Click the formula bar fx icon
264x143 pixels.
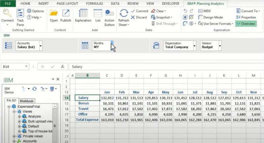pyautogui.click(x=62, y=67)
